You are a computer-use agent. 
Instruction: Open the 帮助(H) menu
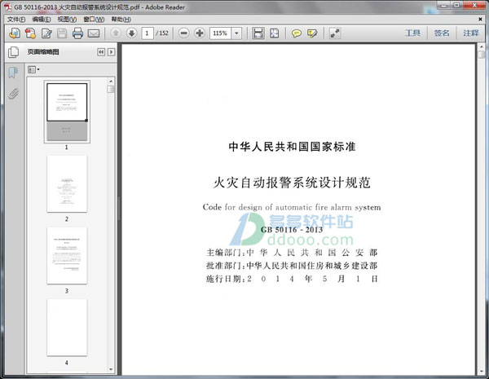click(x=121, y=20)
